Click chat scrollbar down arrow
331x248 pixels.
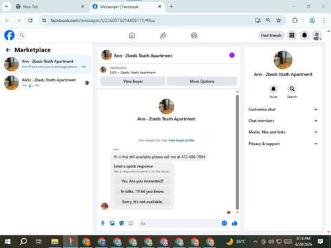click(x=238, y=212)
